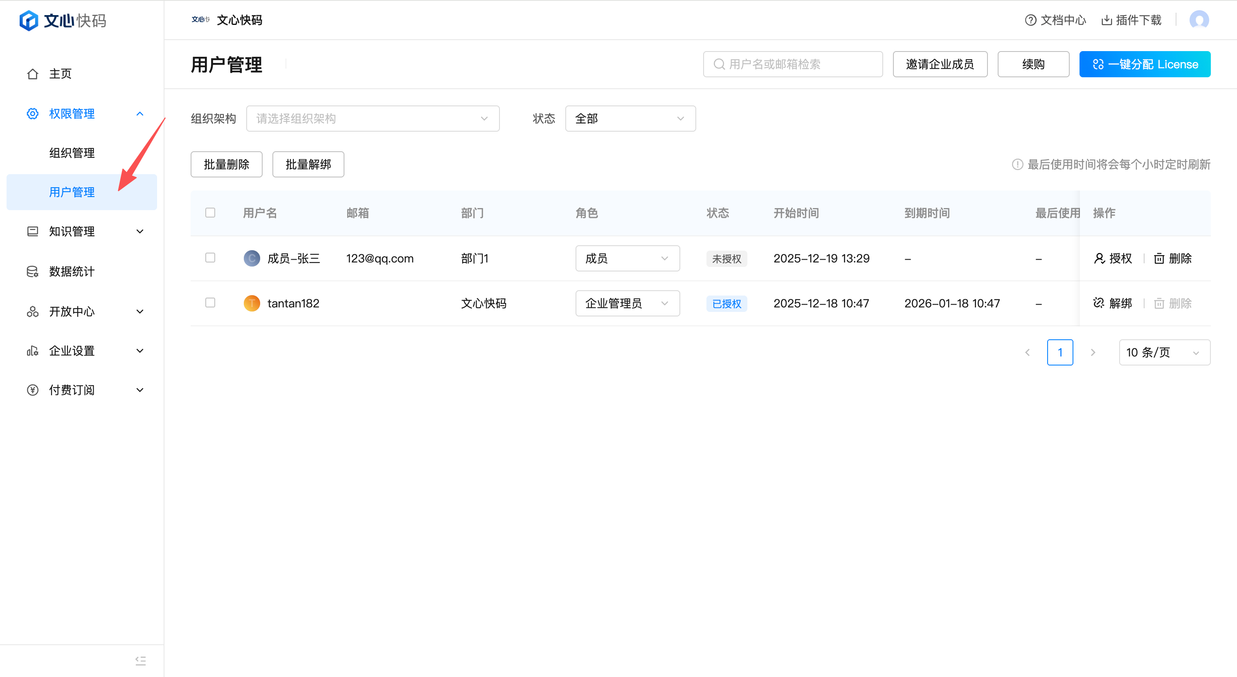Open the 组织架构 dropdown
The width and height of the screenshot is (1237, 677).
pos(373,119)
